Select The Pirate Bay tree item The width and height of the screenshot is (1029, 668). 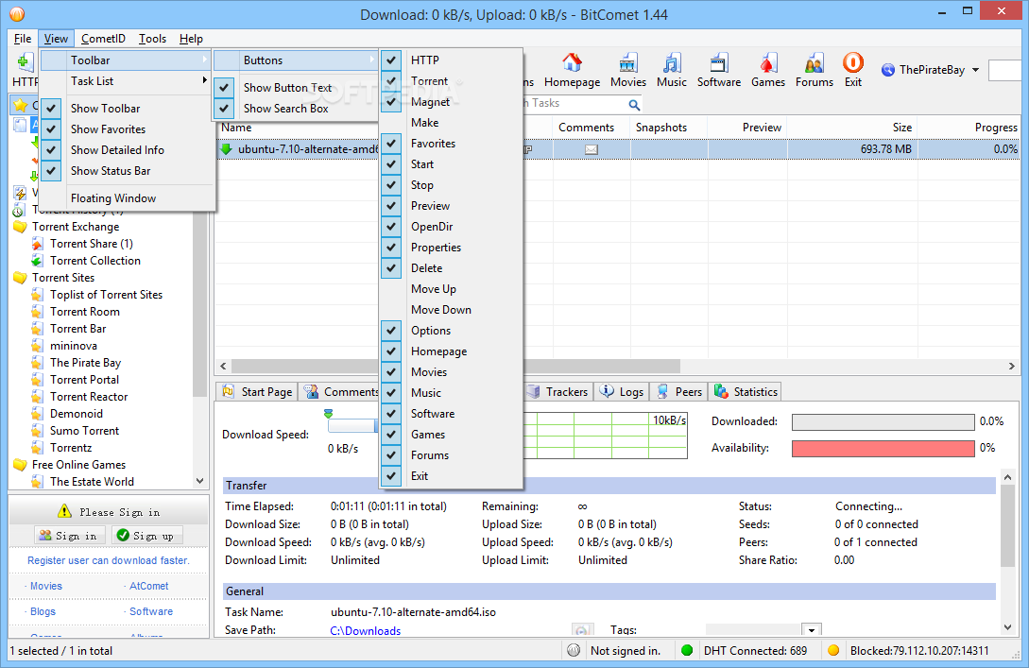pos(85,363)
